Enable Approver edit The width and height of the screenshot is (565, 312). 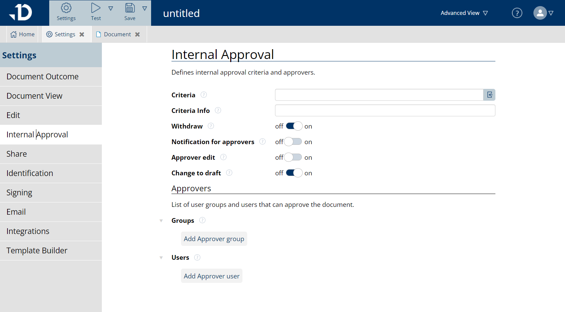(293, 157)
